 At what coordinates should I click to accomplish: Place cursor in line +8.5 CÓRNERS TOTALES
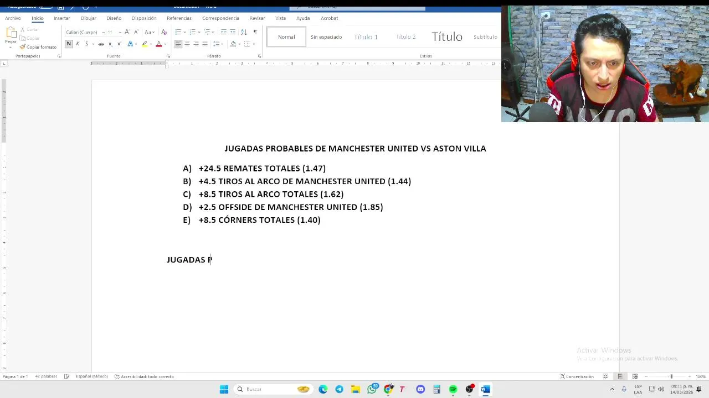pyautogui.click(x=259, y=220)
